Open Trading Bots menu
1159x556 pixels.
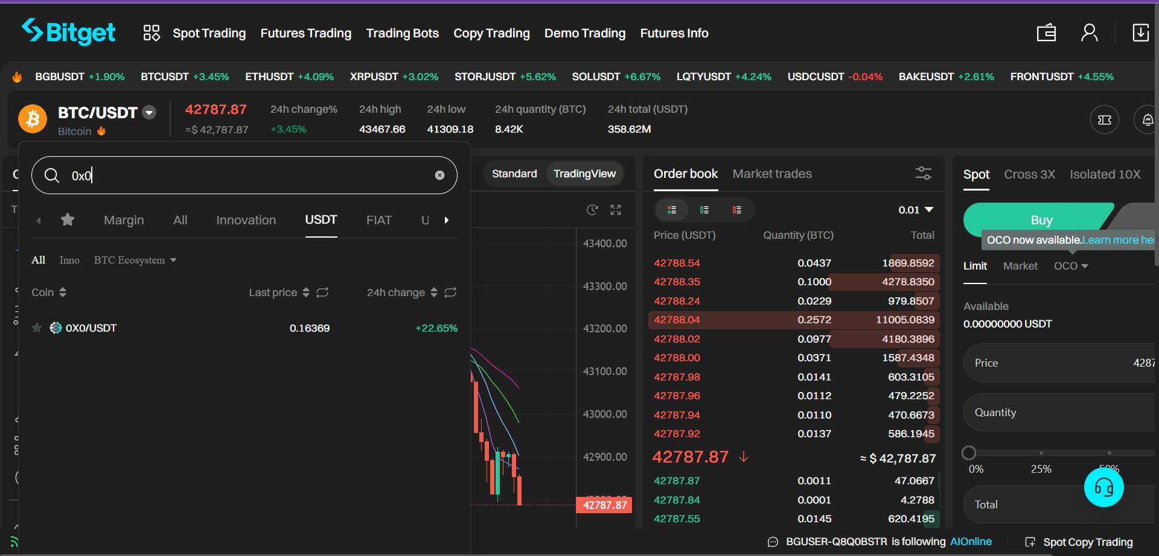pos(403,33)
